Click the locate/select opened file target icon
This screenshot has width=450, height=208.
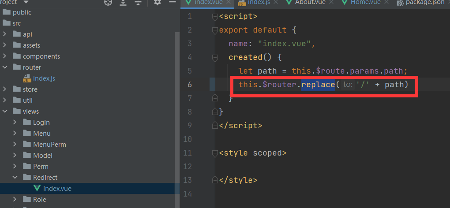tap(108, 3)
